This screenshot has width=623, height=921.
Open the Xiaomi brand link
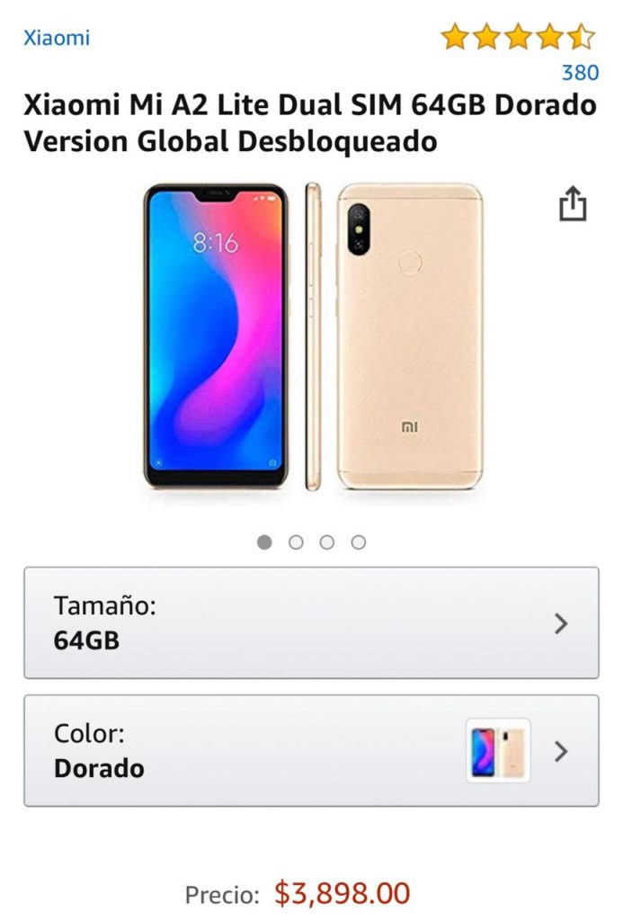click(x=57, y=38)
